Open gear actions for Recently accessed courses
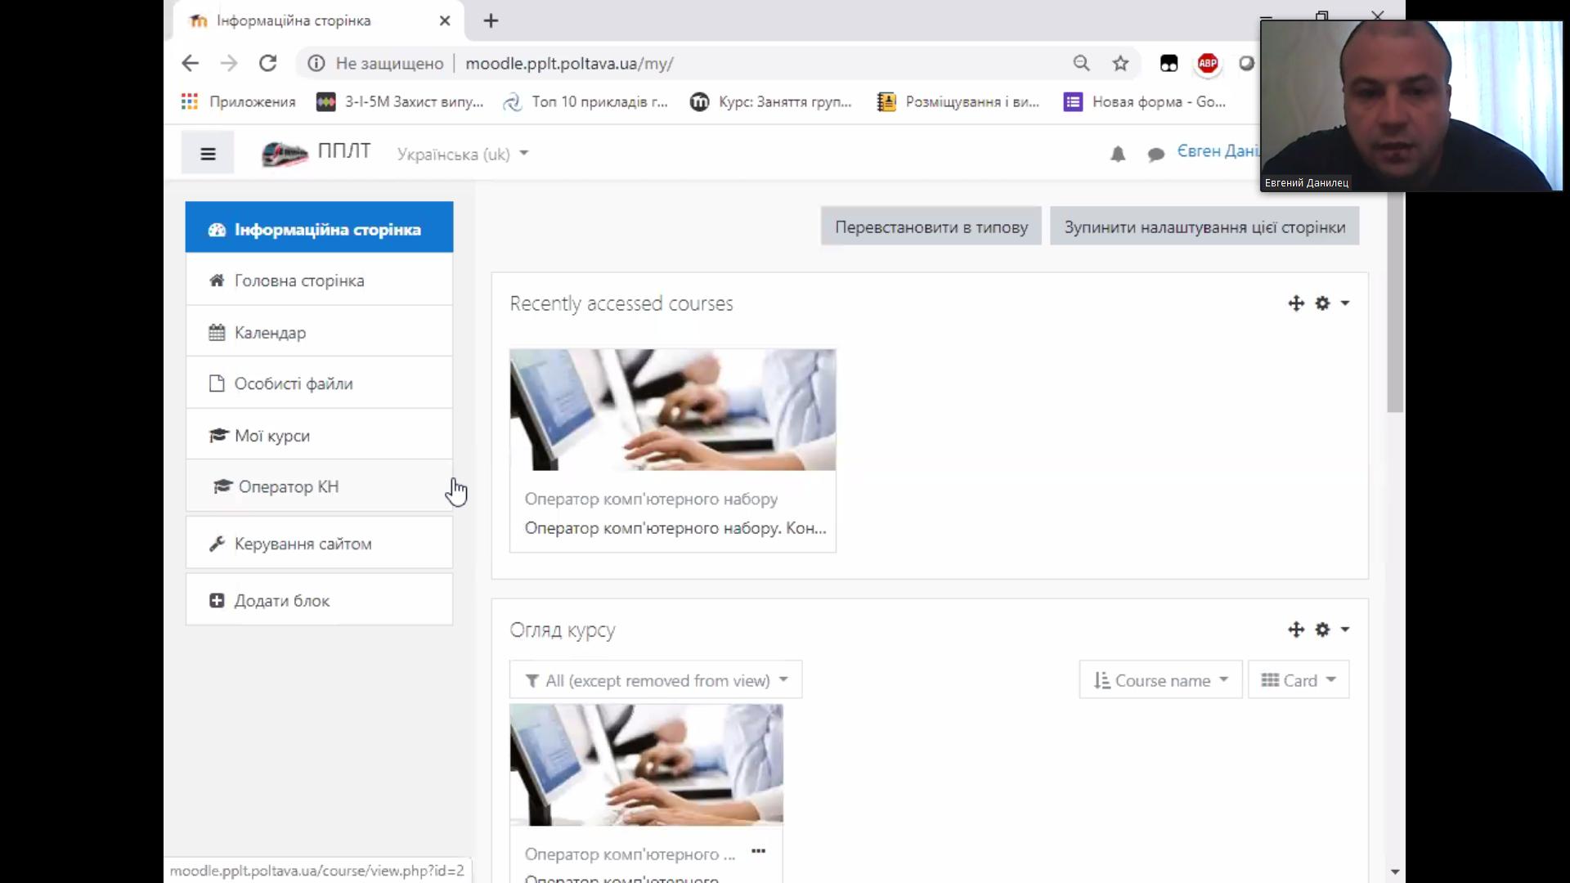 click(x=1331, y=303)
